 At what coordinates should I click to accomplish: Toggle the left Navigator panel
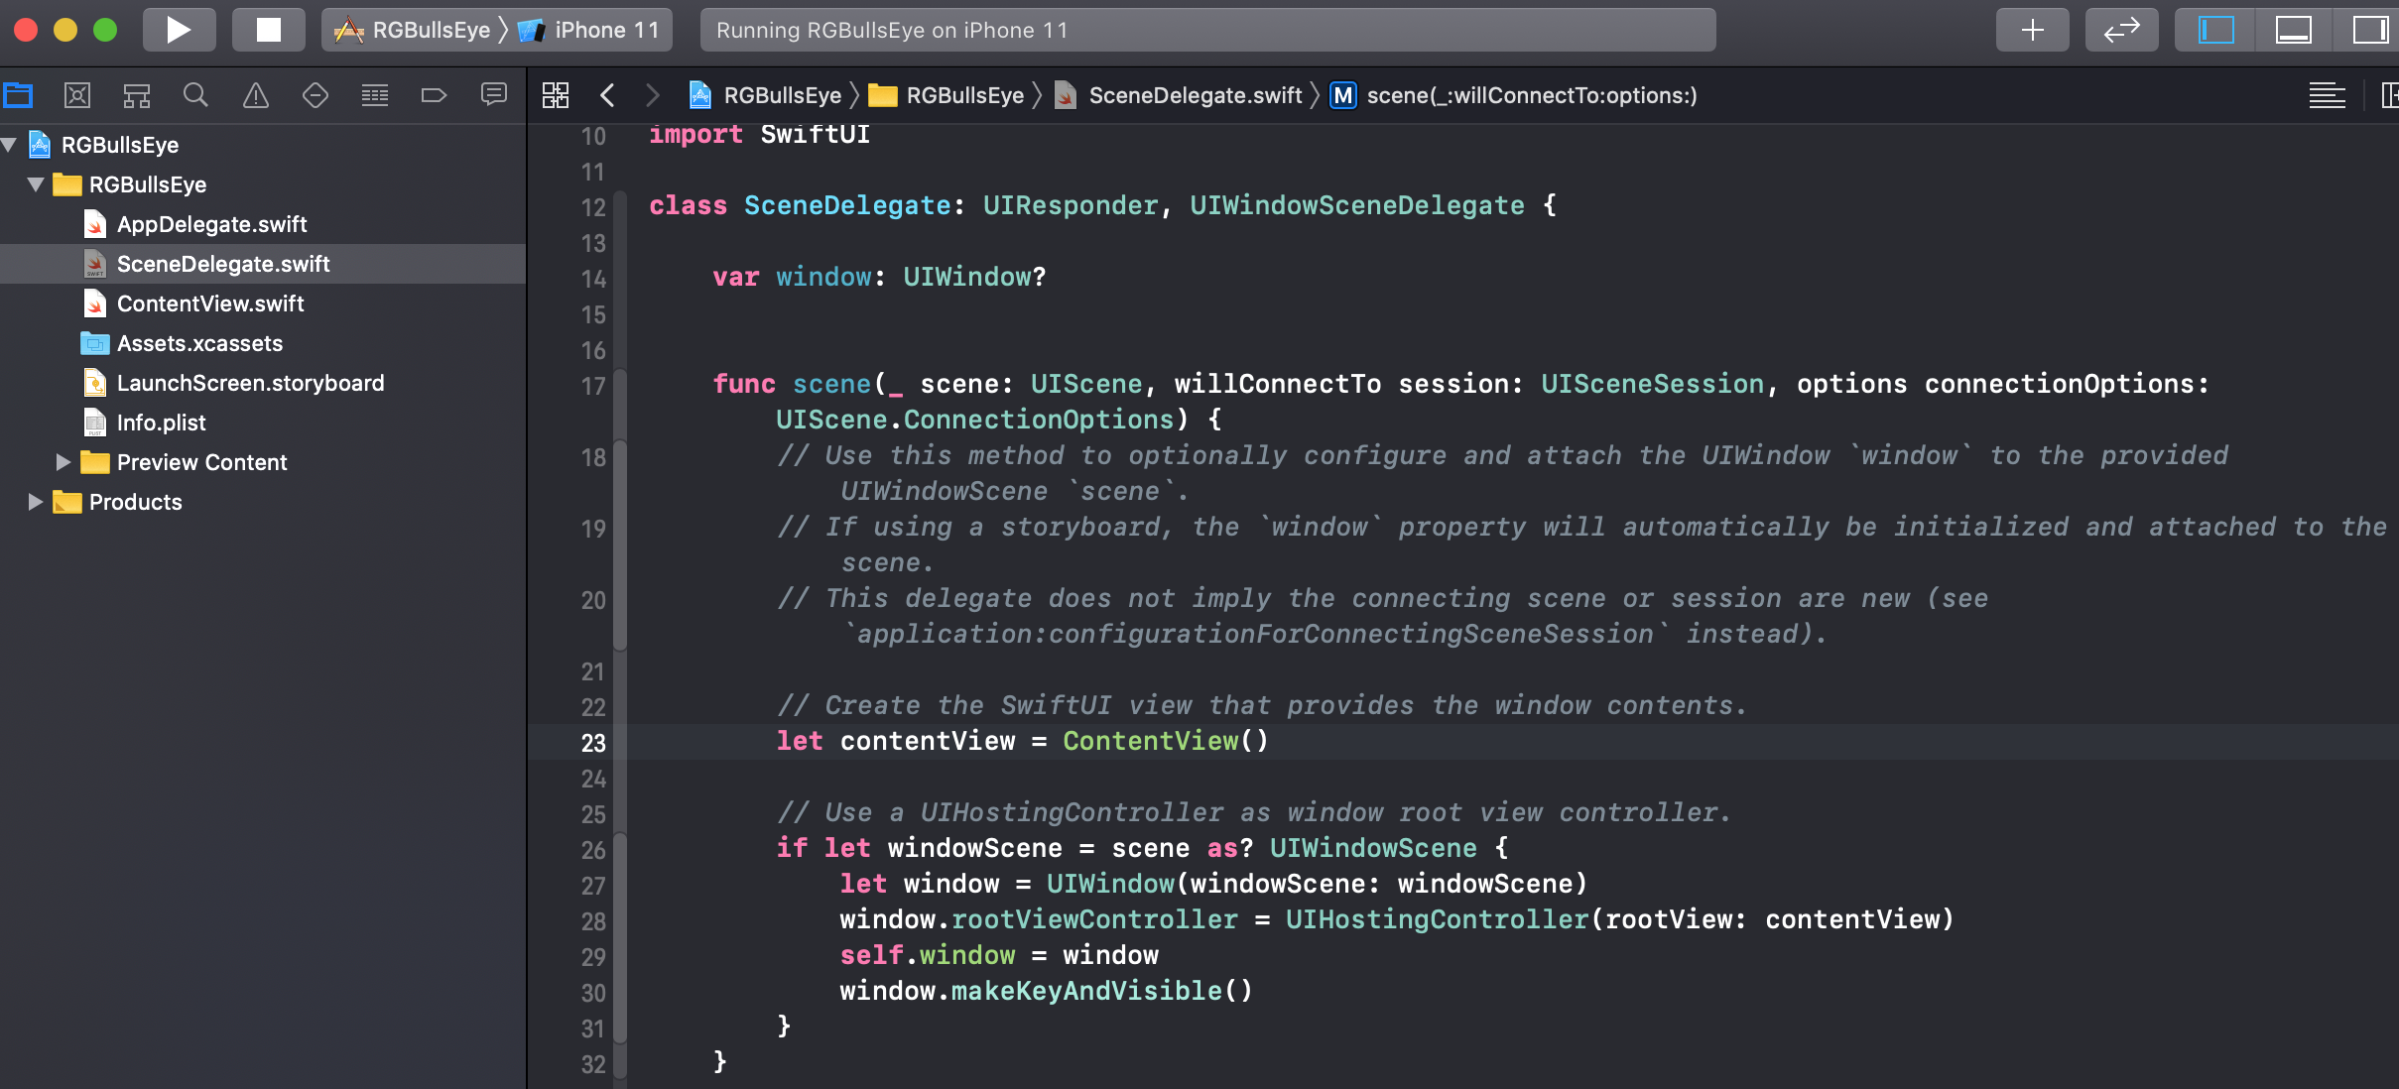(2215, 30)
